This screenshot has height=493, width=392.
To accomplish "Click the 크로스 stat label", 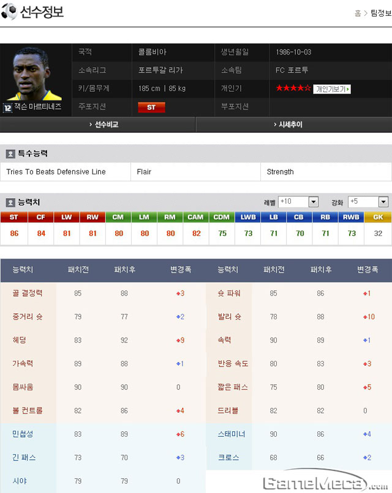I will 228,458.
